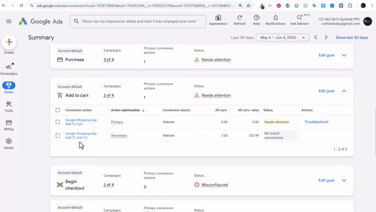
Task: Open Goals in the sidebar
Action: coord(9,88)
